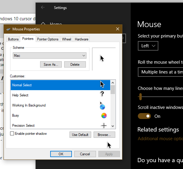Open the primary button Left dropdown
The height and width of the screenshot is (169, 183).
pos(148,46)
